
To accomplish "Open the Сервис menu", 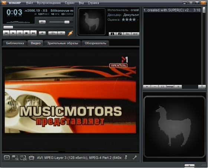I will click(x=70, y=3).
